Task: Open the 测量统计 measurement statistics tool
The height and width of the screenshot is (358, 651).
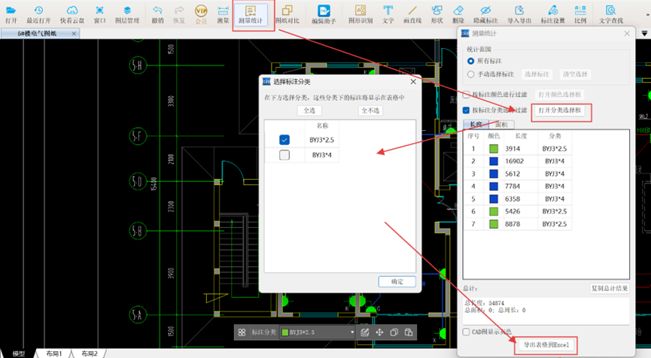Action: [x=254, y=14]
